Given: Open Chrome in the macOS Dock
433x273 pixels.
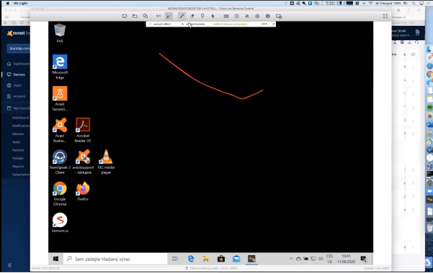Looking at the screenshot, I should [429, 74].
